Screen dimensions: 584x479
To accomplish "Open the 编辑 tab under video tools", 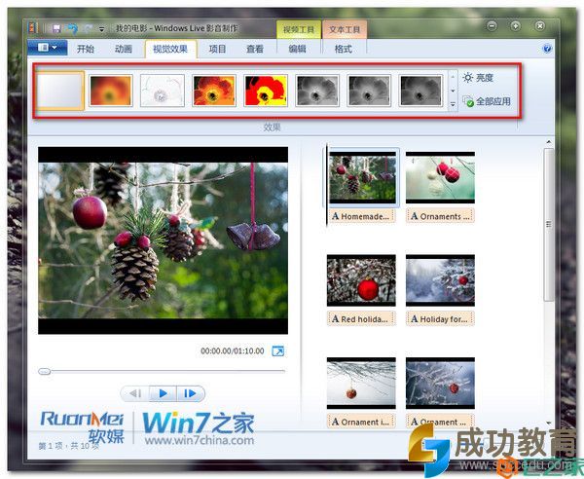I will coord(297,48).
